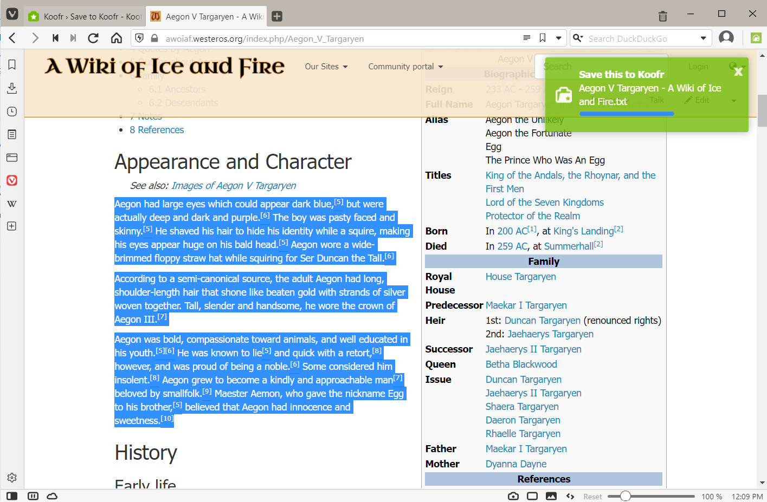The width and height of the screenshot is (767, 502).
Task: Open the King's Landing link
Action: (x=584, y=231)
